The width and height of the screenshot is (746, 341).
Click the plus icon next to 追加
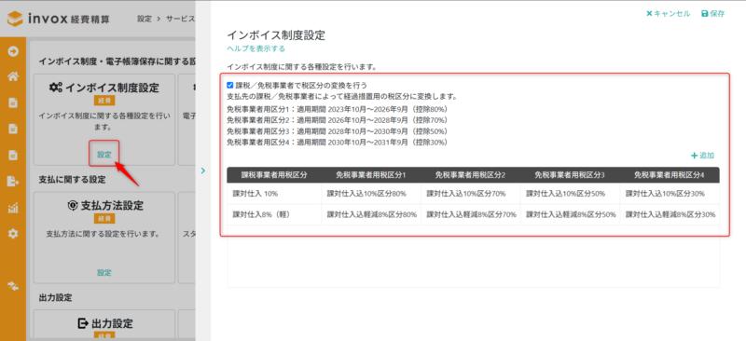pos(694,156)
